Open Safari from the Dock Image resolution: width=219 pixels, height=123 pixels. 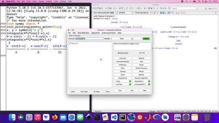[x=72, y=117]
